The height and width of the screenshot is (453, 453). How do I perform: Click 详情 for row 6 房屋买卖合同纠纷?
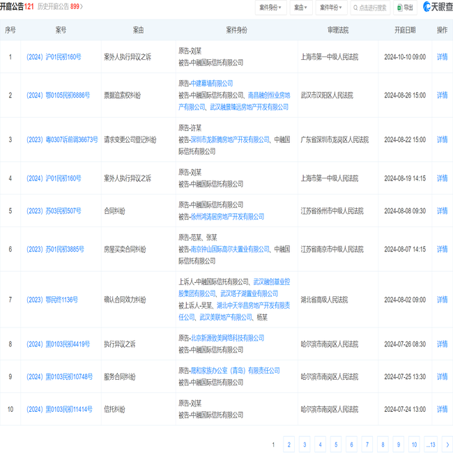pyautogui.click(x=442, y=249)
